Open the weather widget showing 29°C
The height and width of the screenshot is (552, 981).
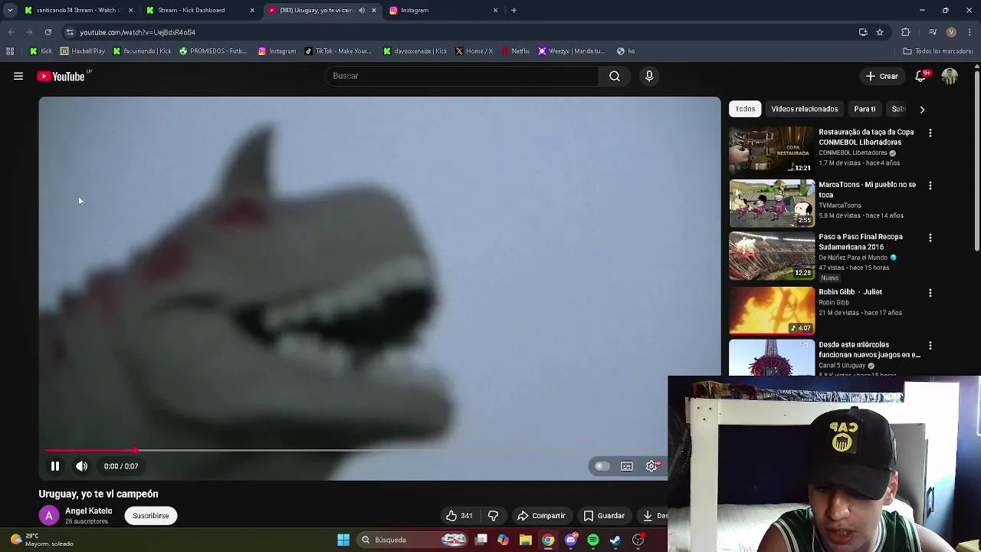coord(42,540)
